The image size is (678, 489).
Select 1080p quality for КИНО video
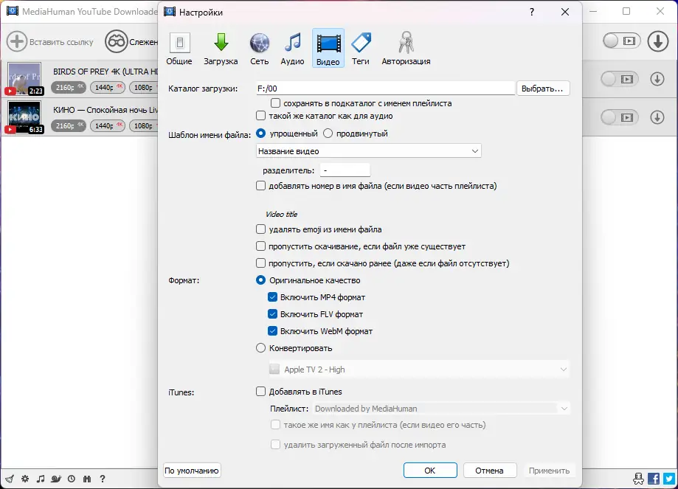[145, 125]
